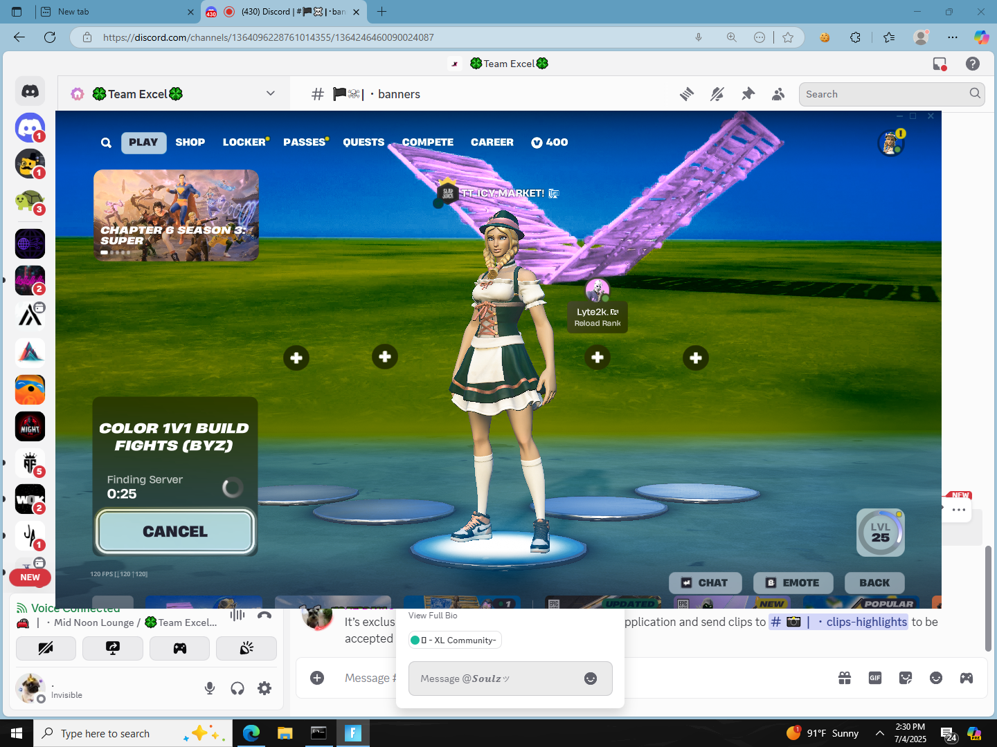Open Lyte2k party member name tag
Image resolution: width=997 pixels, height=747 pixels.
(x=598, y=317)
